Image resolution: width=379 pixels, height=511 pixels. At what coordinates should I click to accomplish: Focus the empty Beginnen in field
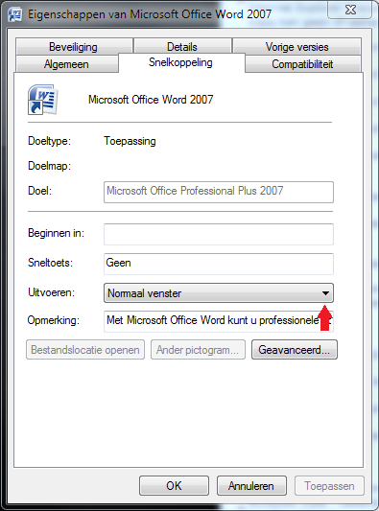coord(219,234)
